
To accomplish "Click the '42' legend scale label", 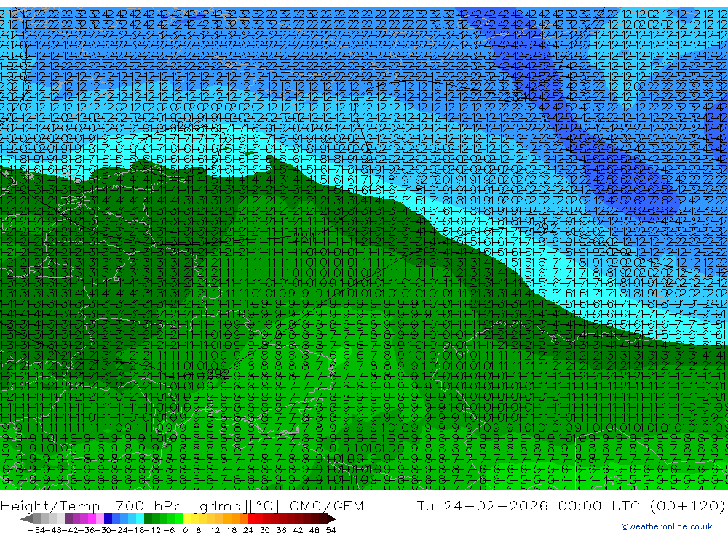I will coord(298,530).
